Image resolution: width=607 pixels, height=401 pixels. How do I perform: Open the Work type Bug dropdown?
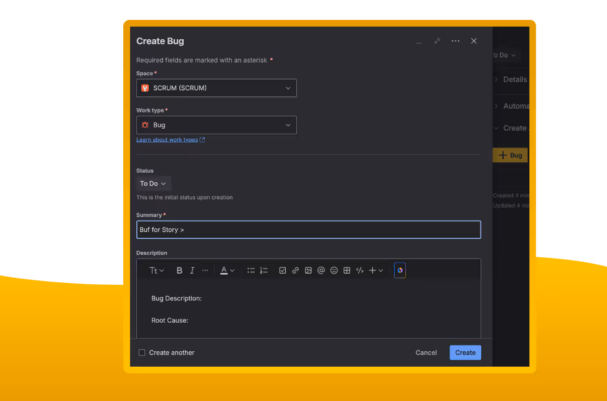[x=217, y=125]
